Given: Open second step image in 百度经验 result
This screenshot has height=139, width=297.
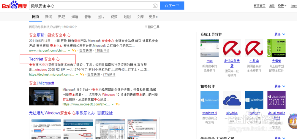Looking at the screenshot, I should point(78,129).
